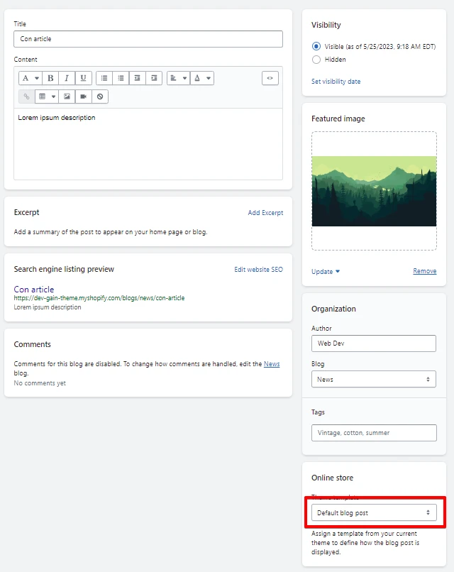Toggle underline formatting
454x572 pixels.
(83, 78)
